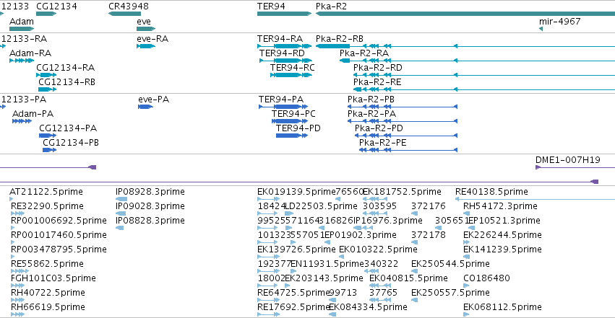Open the DME1-007H19 clone label
The image size is (615, 318).
(567, 159)
